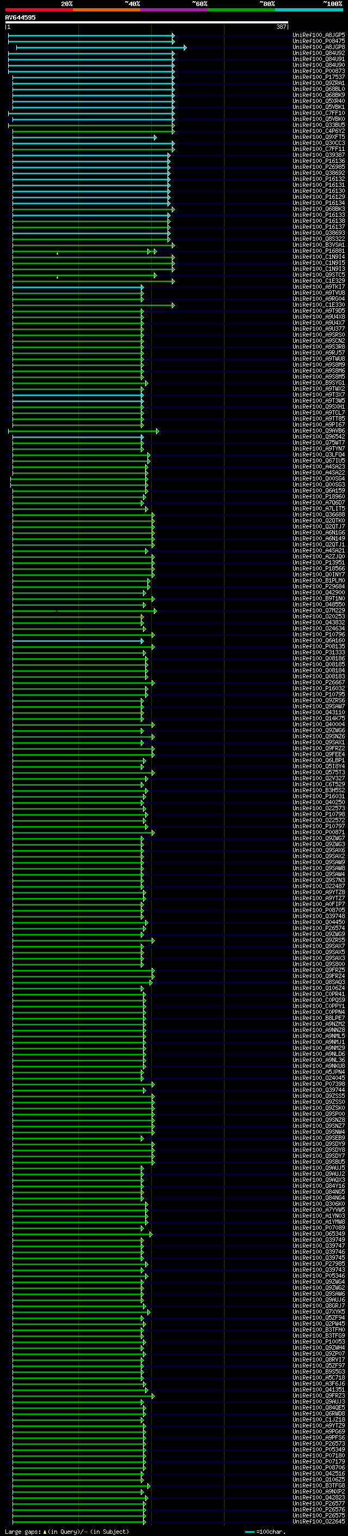Select the UniRef100_P26573 label

(x=319, y=1443)
